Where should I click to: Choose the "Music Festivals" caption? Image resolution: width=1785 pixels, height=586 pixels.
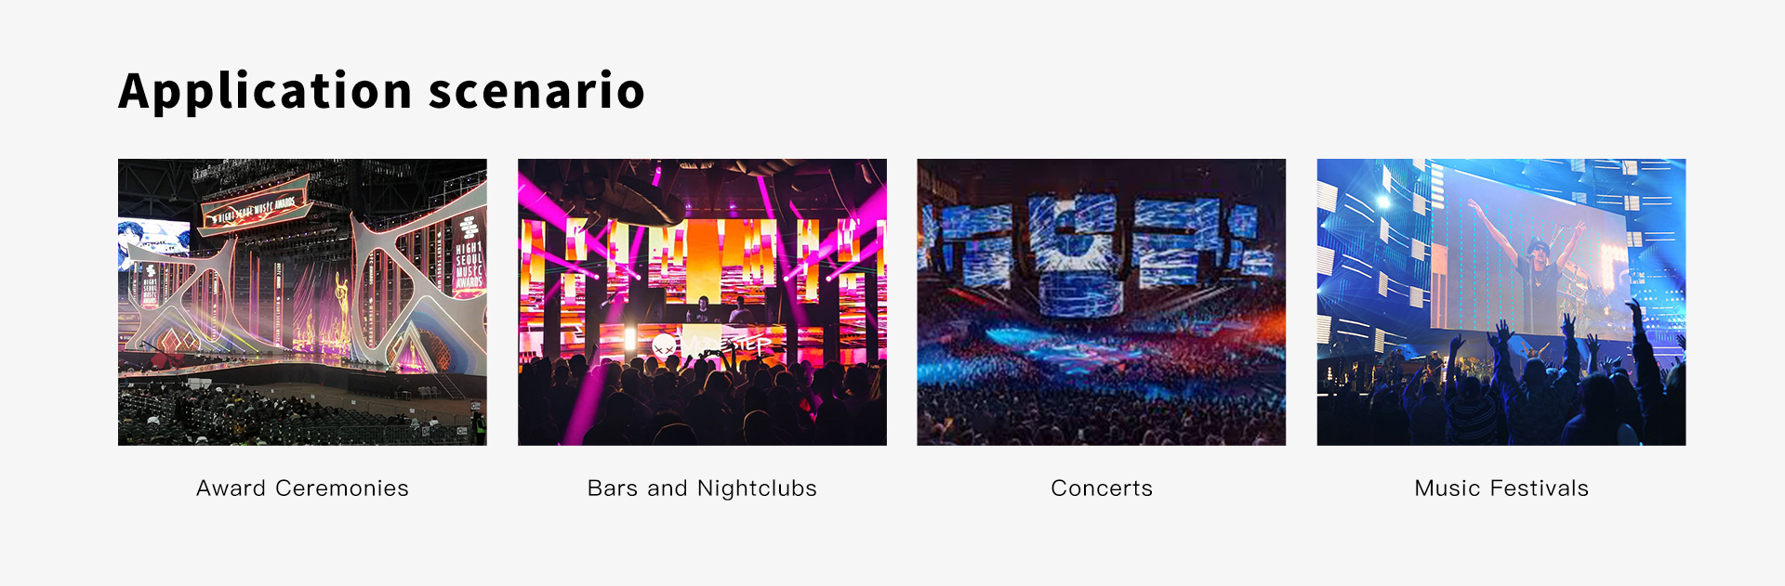(1501, 488)
